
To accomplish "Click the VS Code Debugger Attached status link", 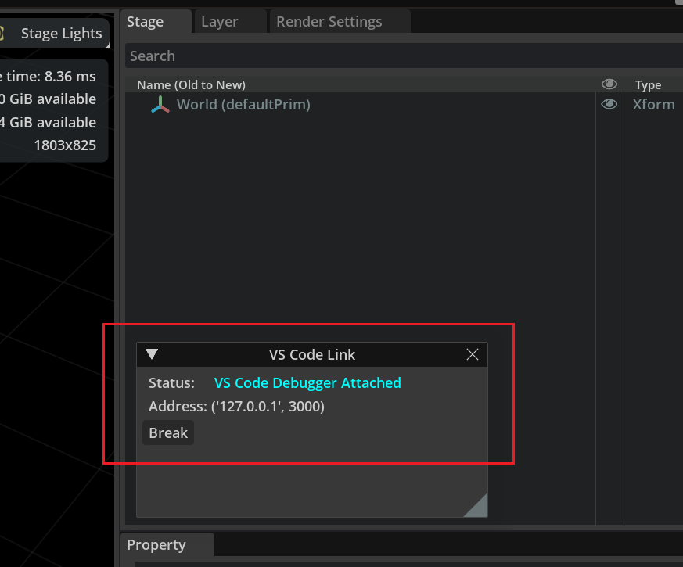I will [x=307, y=382].
